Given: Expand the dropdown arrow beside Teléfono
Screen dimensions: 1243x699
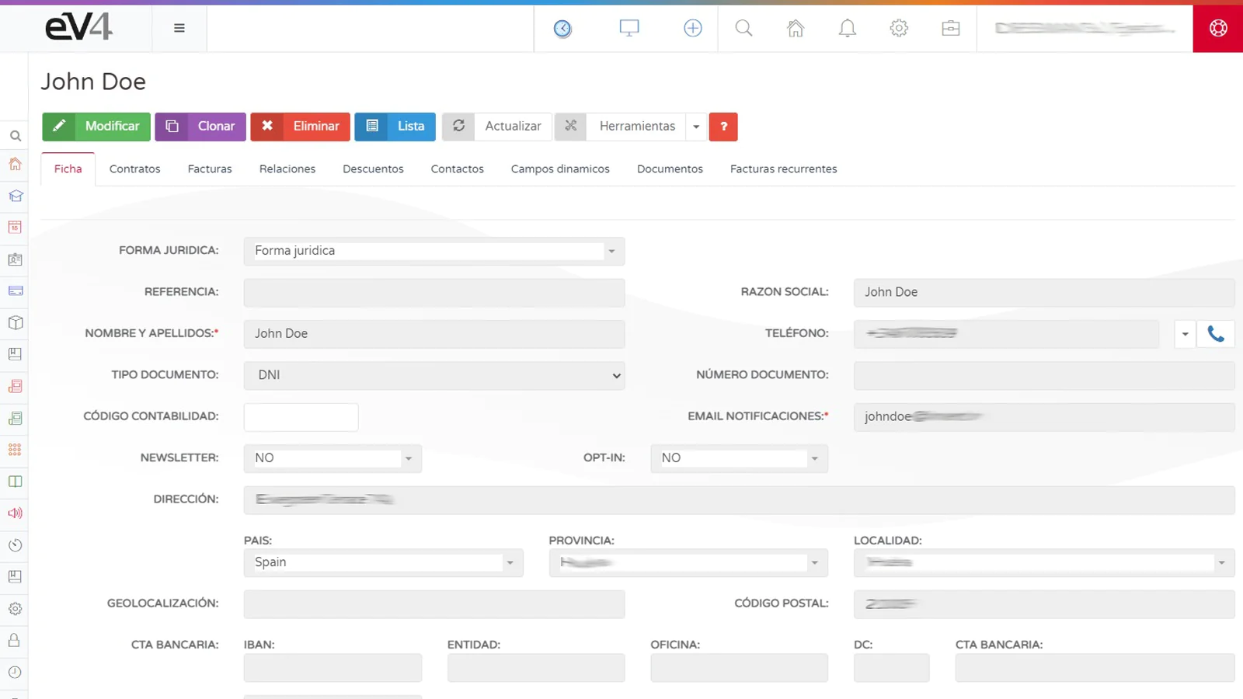Looking at the screenshot, I should [1185, 334].
